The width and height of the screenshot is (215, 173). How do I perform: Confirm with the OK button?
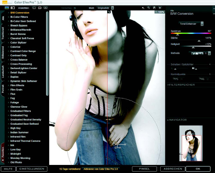198,169
